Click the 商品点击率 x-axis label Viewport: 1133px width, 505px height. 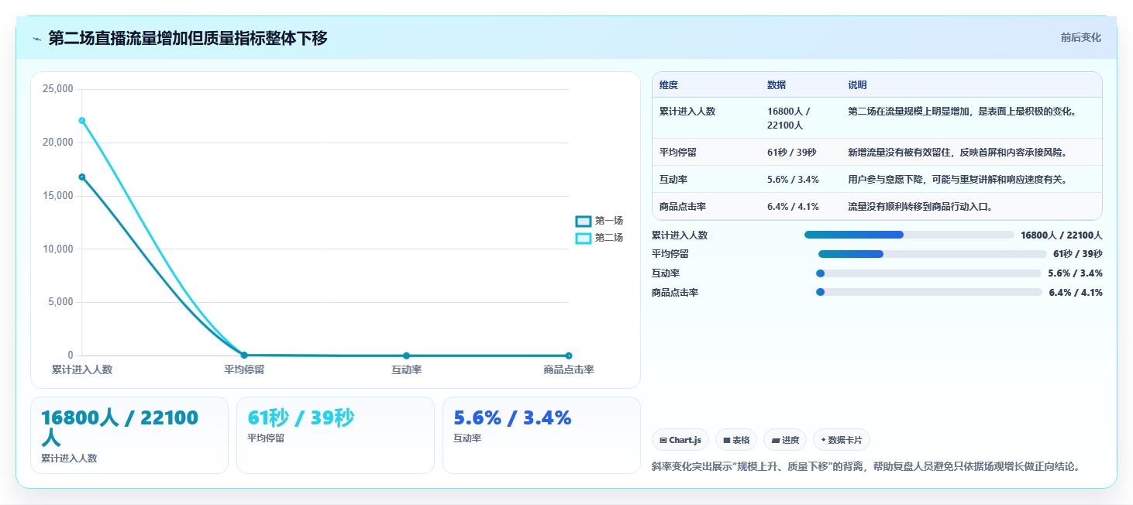(x=568, y=369)
